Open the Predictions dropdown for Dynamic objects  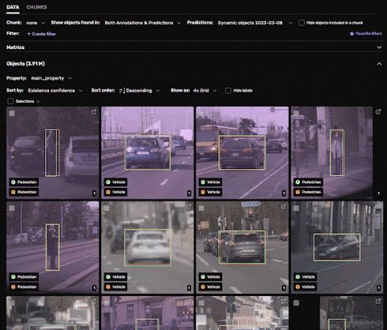pos(254,23)
